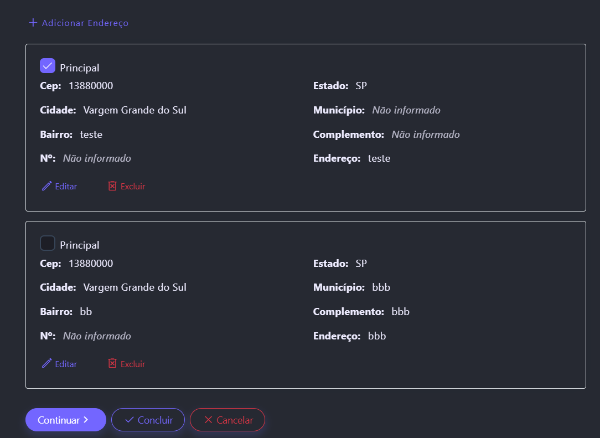Click the checkmark icon inside the Concluir button
This screenshot has height=438, width=600.
point(130,420)
